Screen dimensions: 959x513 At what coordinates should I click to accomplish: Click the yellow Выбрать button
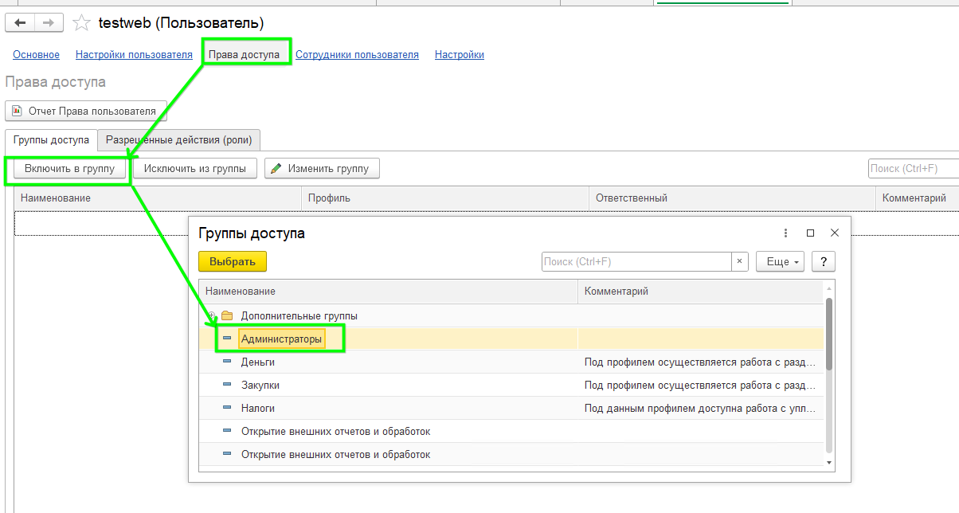233,261
